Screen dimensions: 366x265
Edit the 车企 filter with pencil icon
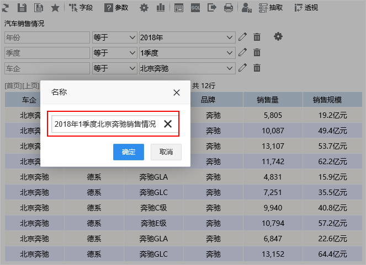pyautogui.click(x=242, y=68)
